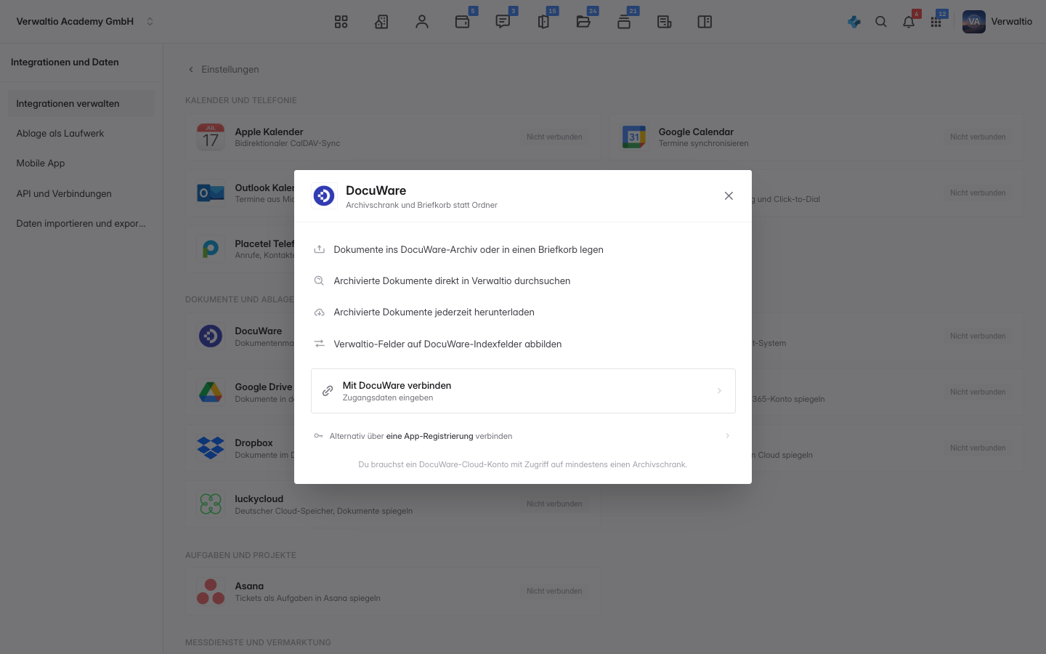Open the news report icon in top navigation
Screen dimensions: 1046x654
pyautogui.click(x=664, y=22)
